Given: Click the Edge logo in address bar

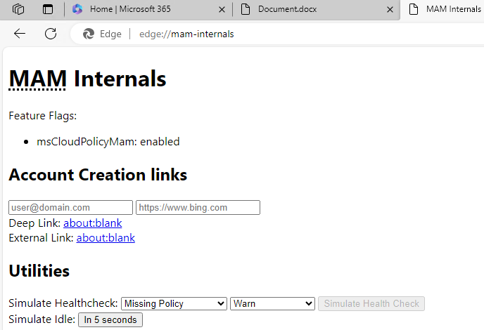Looking at the screenshot, I should (x=88, y=34).
